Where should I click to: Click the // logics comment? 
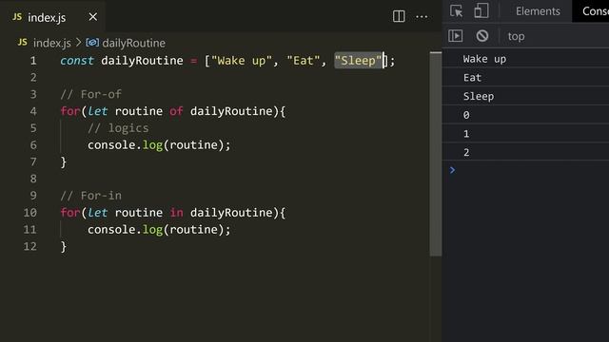pos(118,128)
